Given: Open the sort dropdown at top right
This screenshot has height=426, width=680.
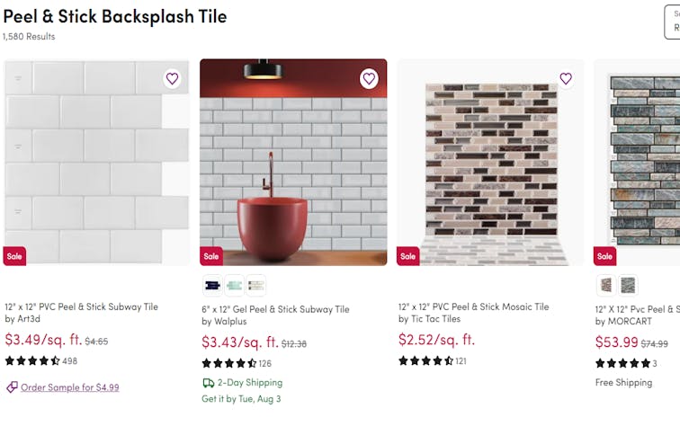Looking at the screenshot, I should pos(673,22).
